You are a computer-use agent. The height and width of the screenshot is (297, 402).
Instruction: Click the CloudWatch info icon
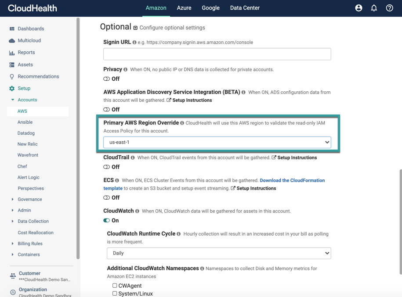coord(137,211)
